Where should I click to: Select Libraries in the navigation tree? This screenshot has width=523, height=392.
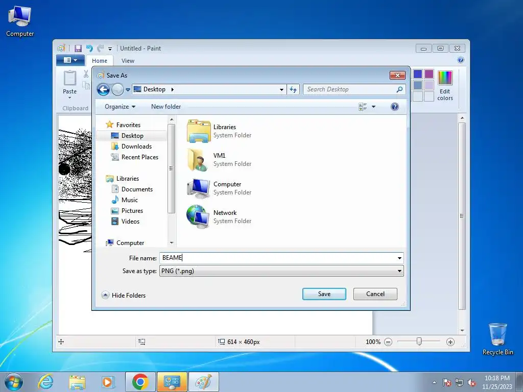point(127,179)
